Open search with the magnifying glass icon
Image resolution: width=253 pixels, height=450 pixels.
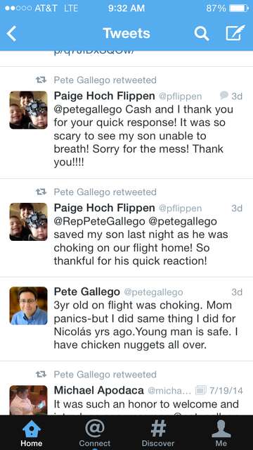[202, 34]
